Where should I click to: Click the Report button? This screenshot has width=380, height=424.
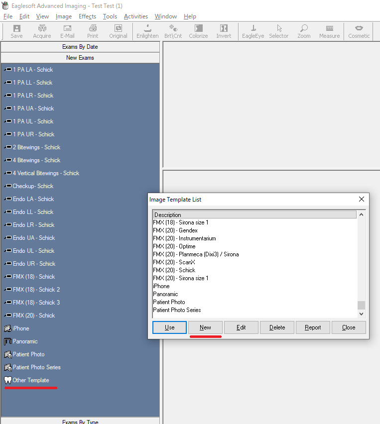[313, 327]
